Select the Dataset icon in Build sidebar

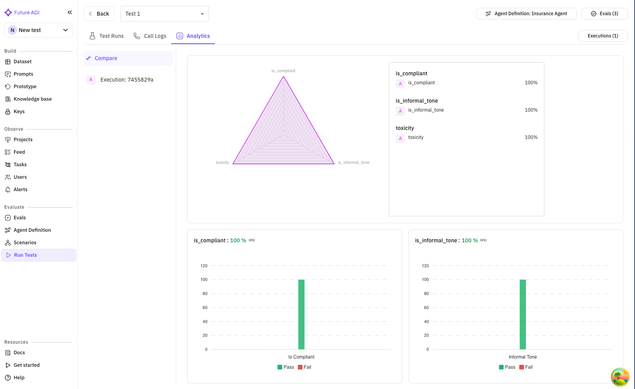8,61
